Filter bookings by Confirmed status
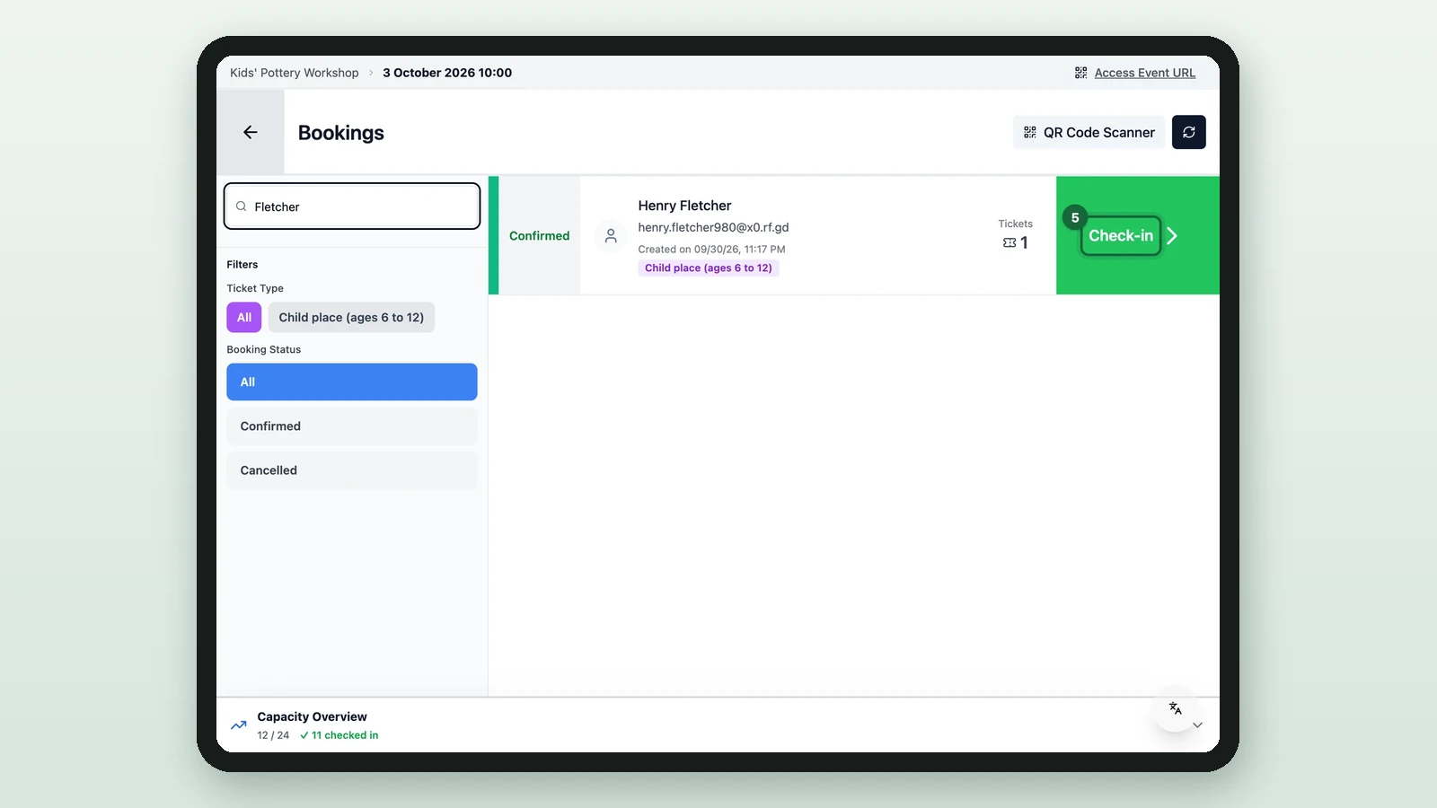This screenshot has height=808, width=1437. click(352, 426)
